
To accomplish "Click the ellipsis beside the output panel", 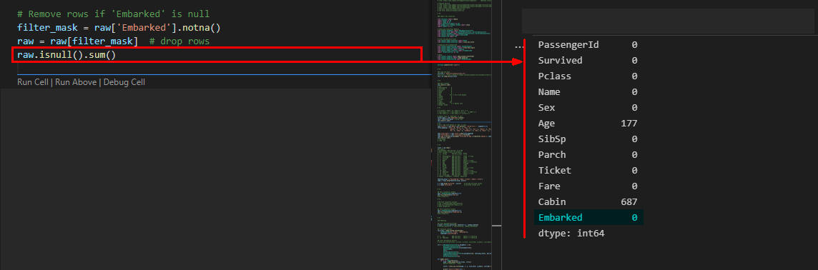I will click(518, 46).
